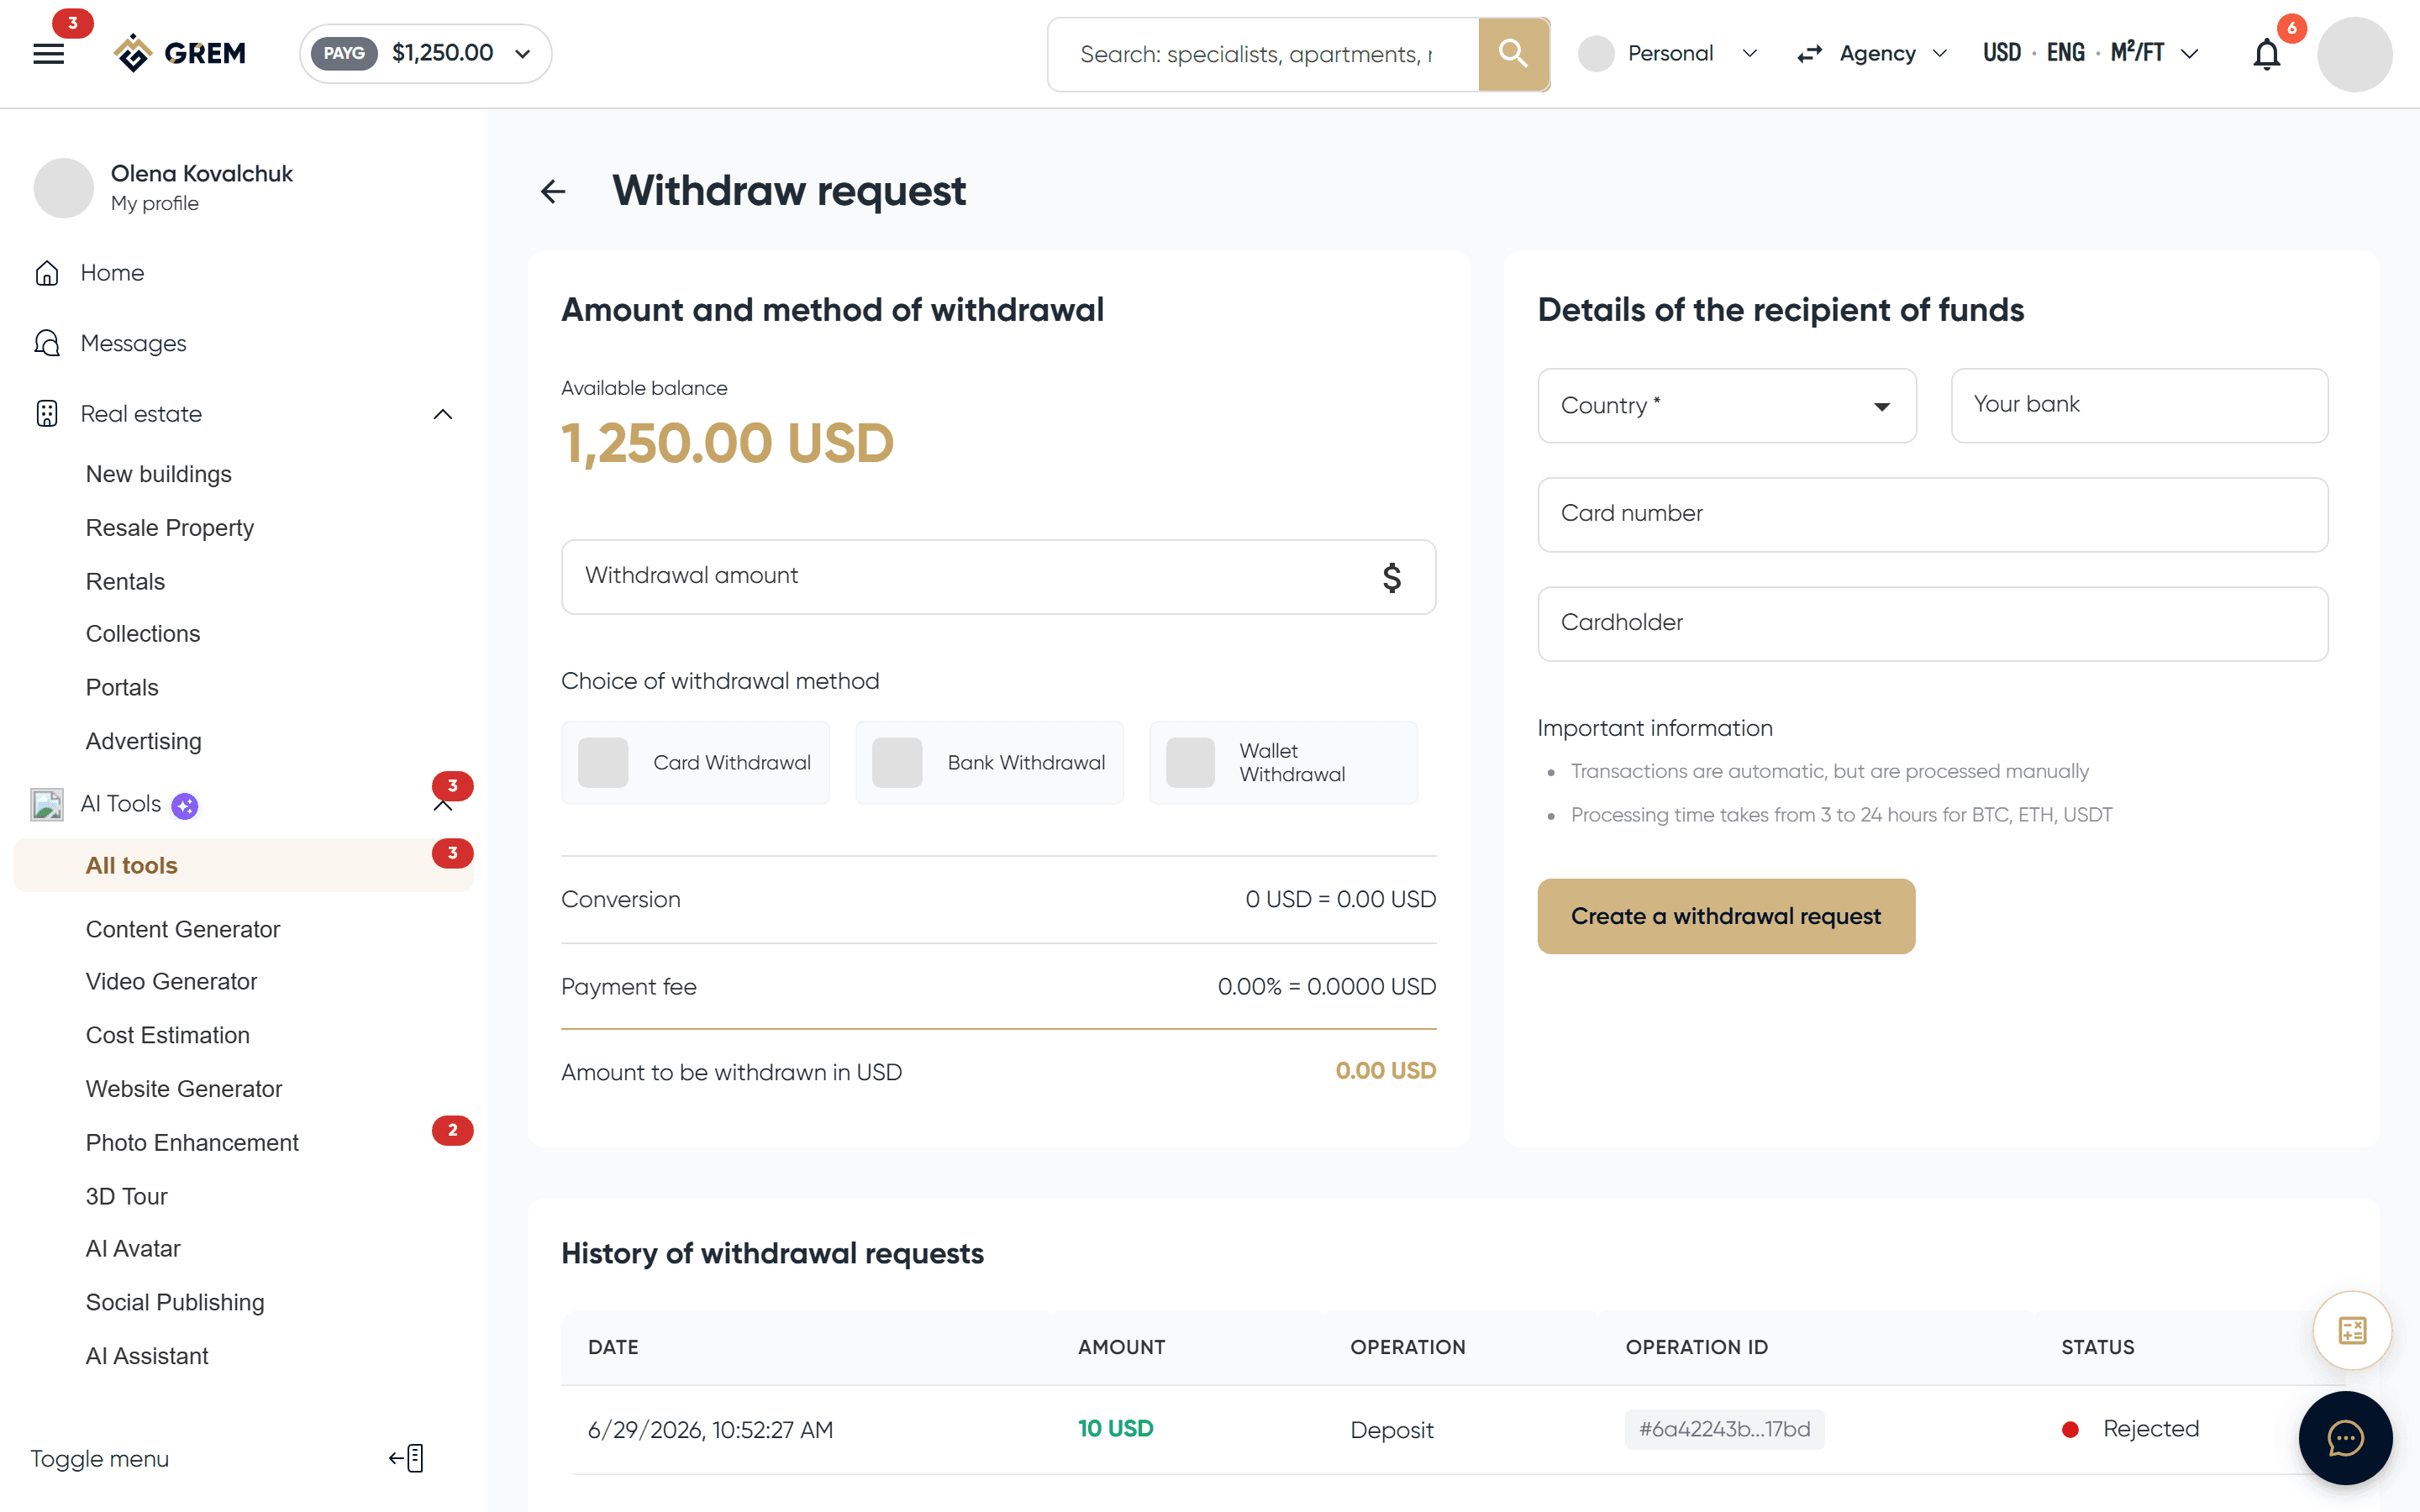
Task: Open Messages from the sidebar
Action: click(x=133, y=343)
